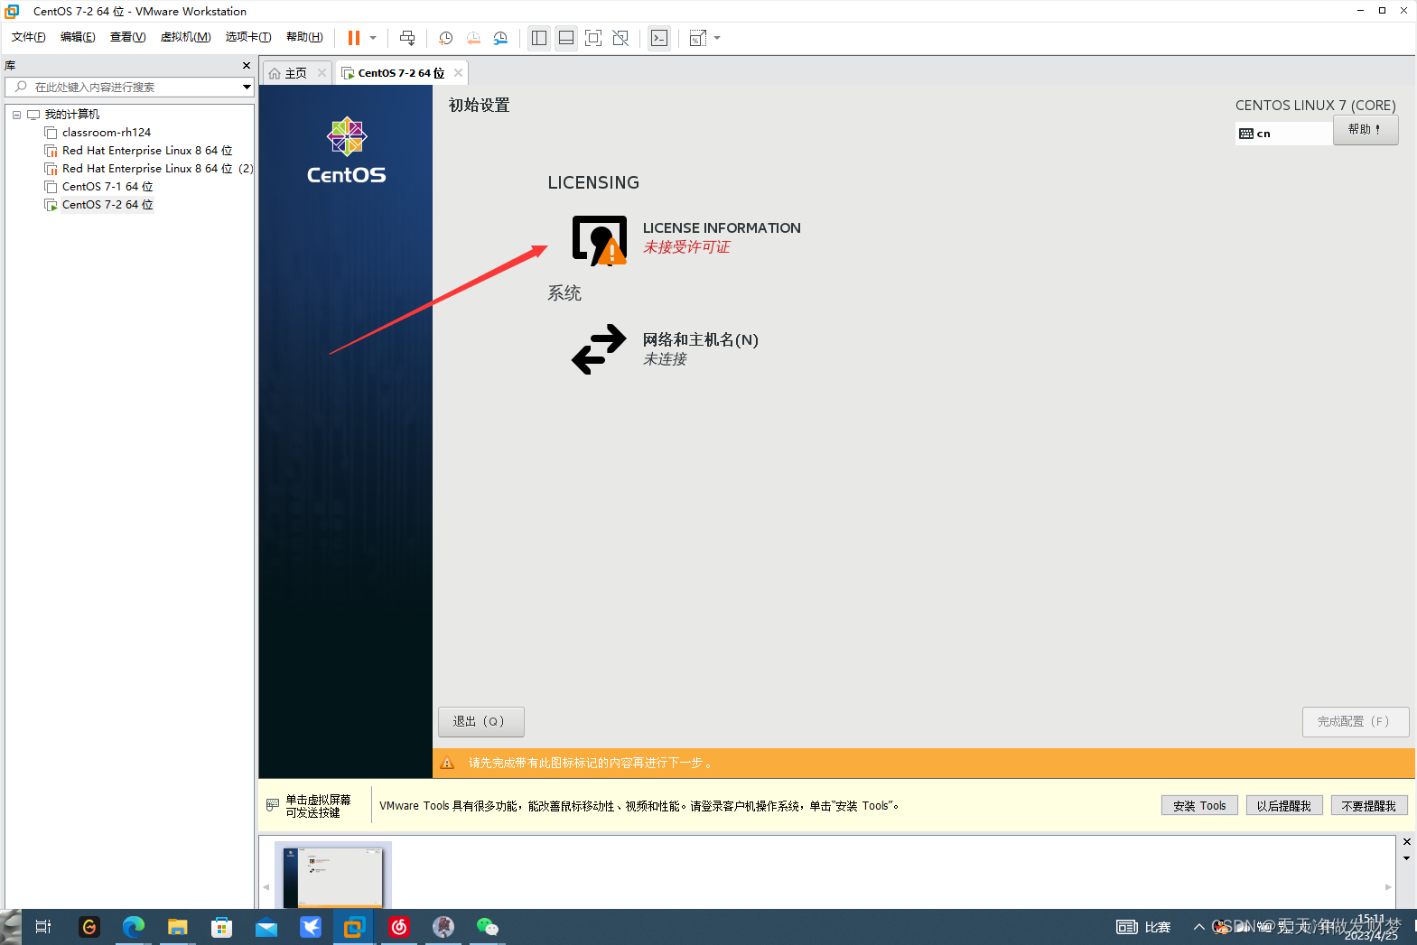Screen dimensions: 1417x945
Task: Open Task View on the Windows taskbar
Action: coord(43,927)
